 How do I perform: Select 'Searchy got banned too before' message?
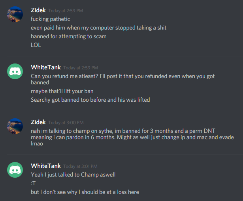click(90, 100)
